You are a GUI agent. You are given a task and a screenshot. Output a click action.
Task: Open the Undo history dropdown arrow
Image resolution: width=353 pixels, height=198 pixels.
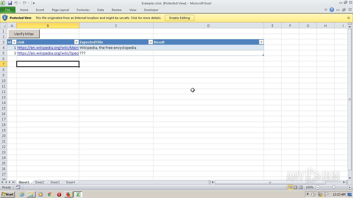[20, 3]
